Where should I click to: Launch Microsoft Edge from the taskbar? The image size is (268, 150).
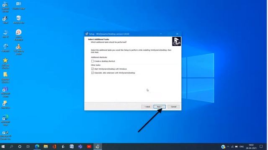[x=37, y=146]
